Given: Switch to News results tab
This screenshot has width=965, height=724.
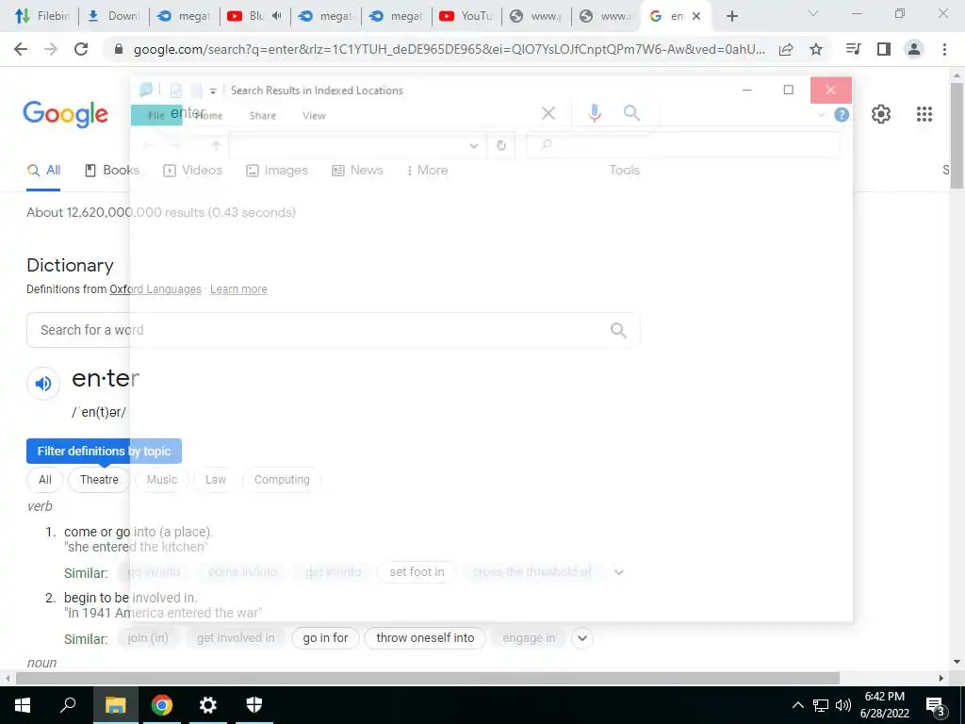Looking at the screenshot, I should click(357, 171).
